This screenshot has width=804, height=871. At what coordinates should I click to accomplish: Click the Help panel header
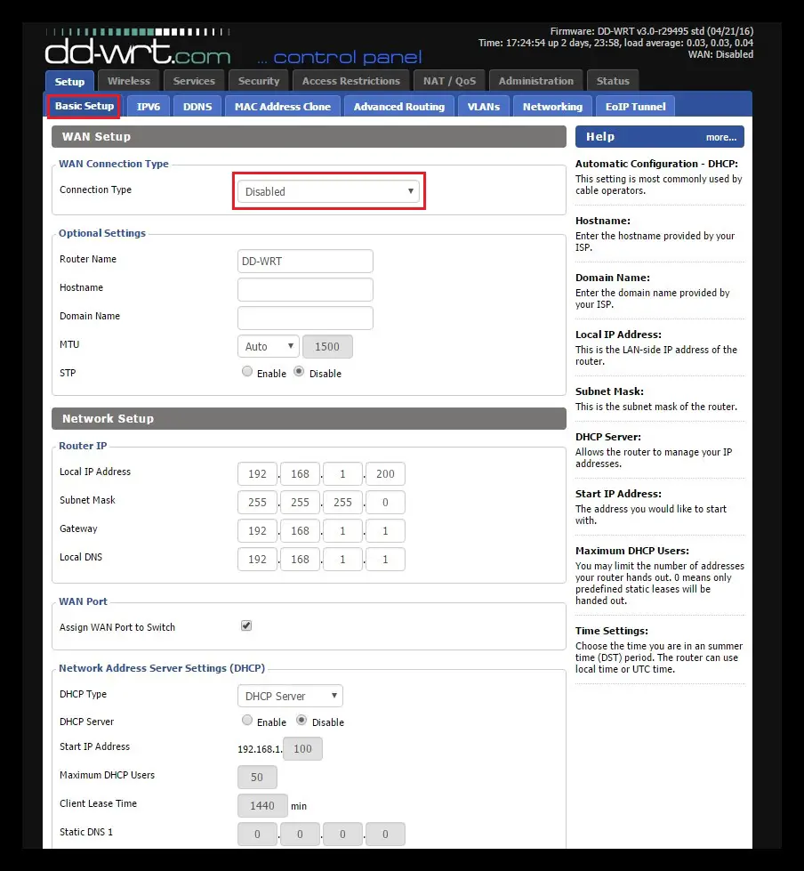tap(660, 137)
